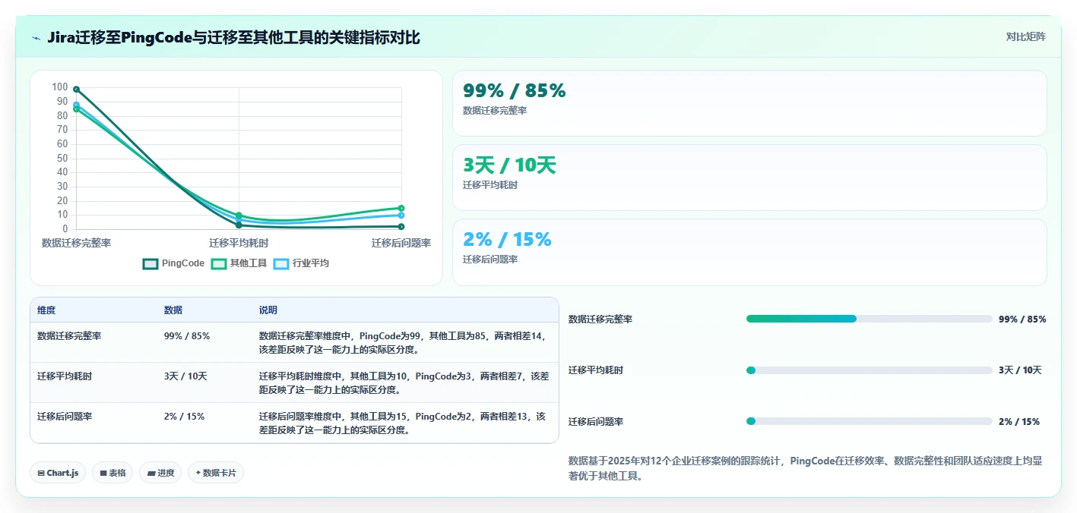1077x513 pixels.
Task: Click 其他工具 point at 迁移后问题率 (15)
Action: [401, 208]
